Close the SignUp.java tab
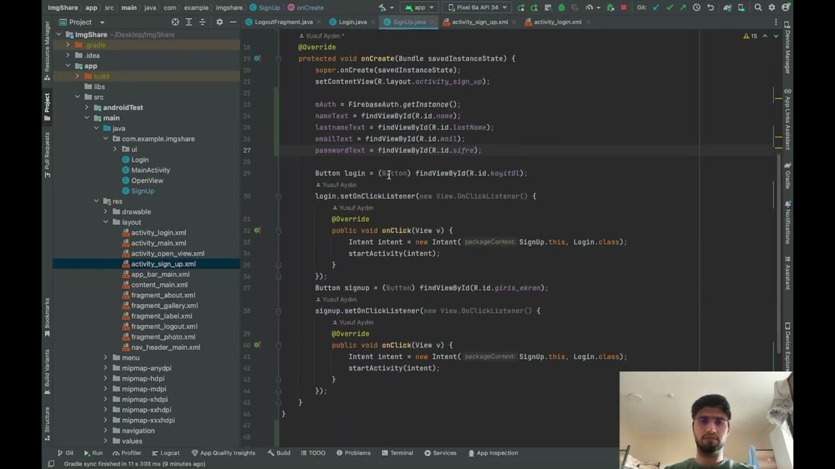 tap(433, 22)
